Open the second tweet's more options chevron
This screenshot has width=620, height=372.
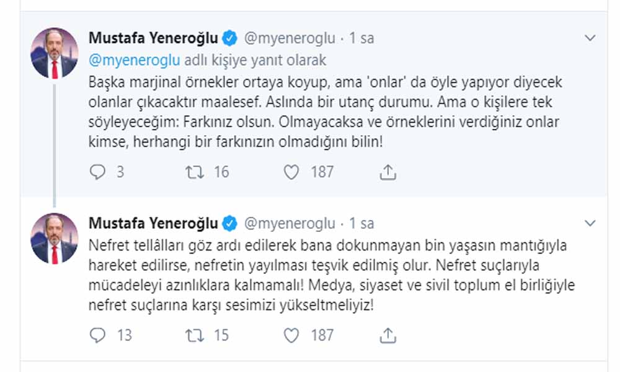coord(590,223)
